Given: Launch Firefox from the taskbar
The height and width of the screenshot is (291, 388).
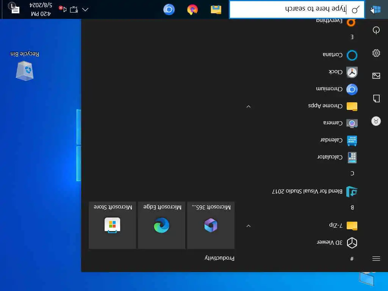Looking at the screenshot, I should click(192, 9).
